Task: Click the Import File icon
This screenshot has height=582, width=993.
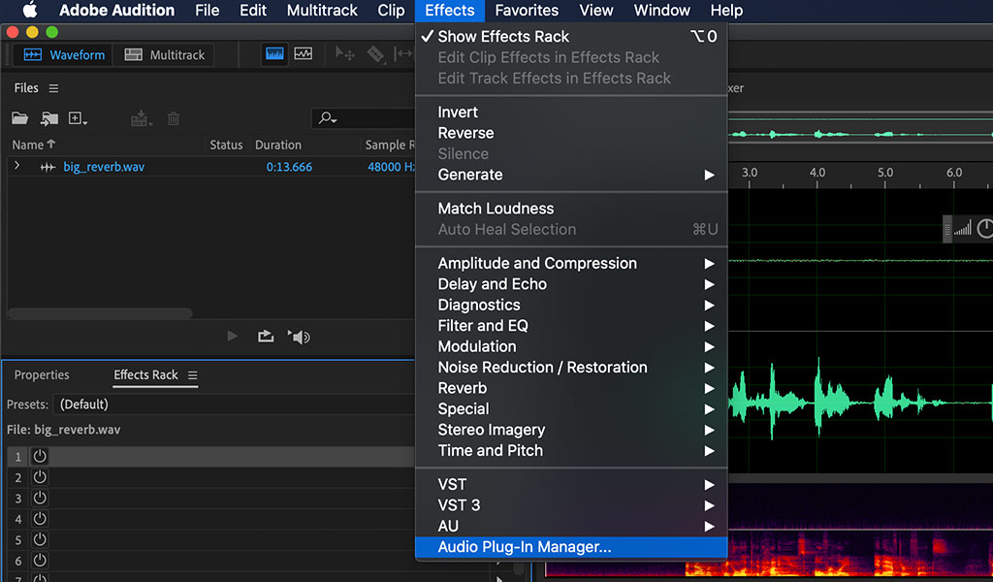Action: [x=48, y=118]
